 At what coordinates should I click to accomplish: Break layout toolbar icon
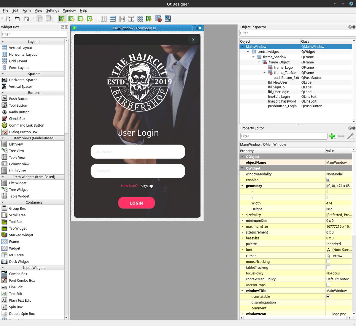pyautogui.click(x=158, y=19)
